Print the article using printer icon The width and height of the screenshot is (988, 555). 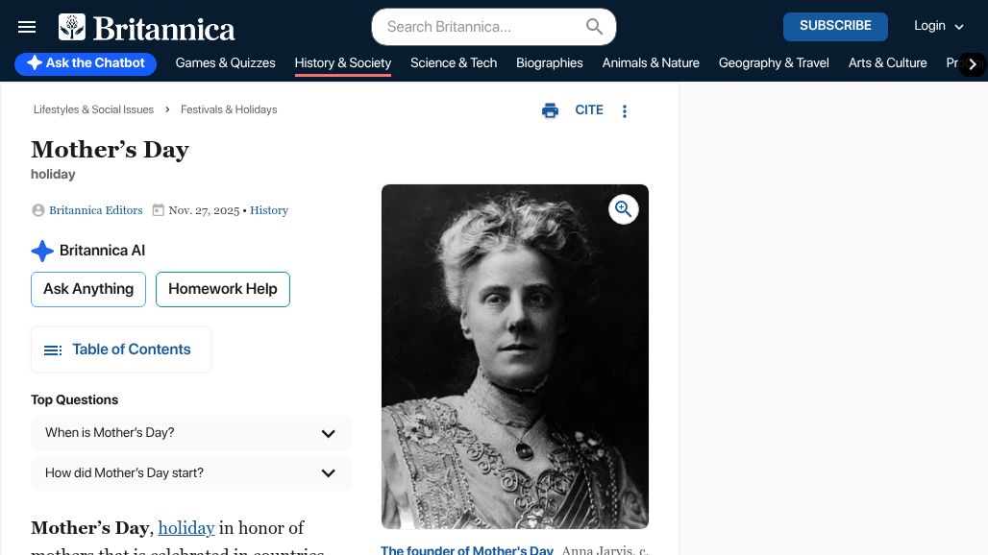(550, 110)
